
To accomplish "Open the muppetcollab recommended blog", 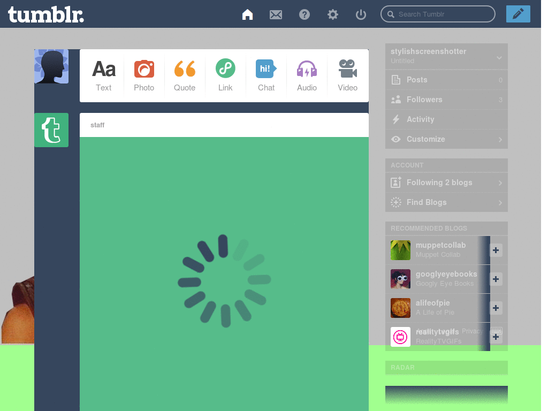I will [440, 245].
